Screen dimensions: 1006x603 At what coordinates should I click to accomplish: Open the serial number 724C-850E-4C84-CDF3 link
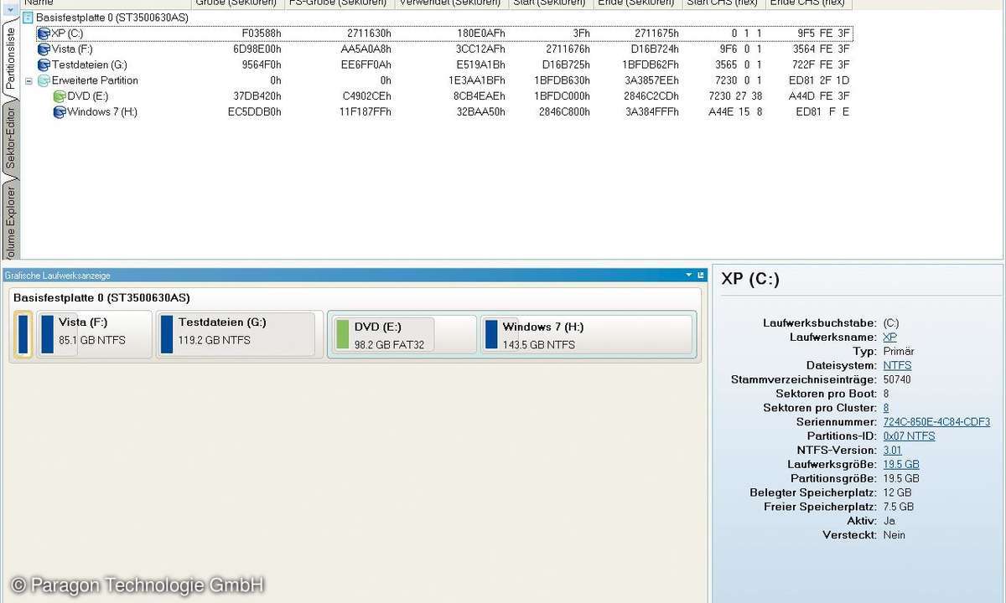click(936, 422)
